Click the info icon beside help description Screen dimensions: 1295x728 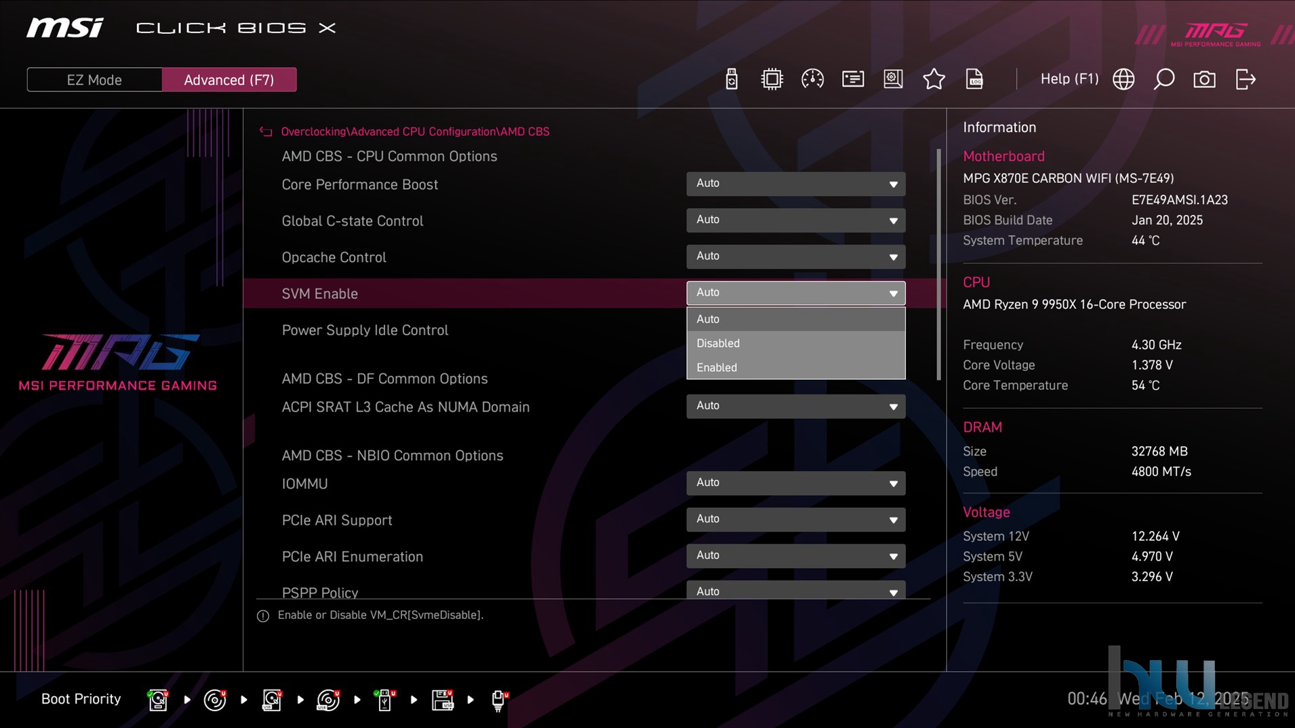click(x=263, y=615)
